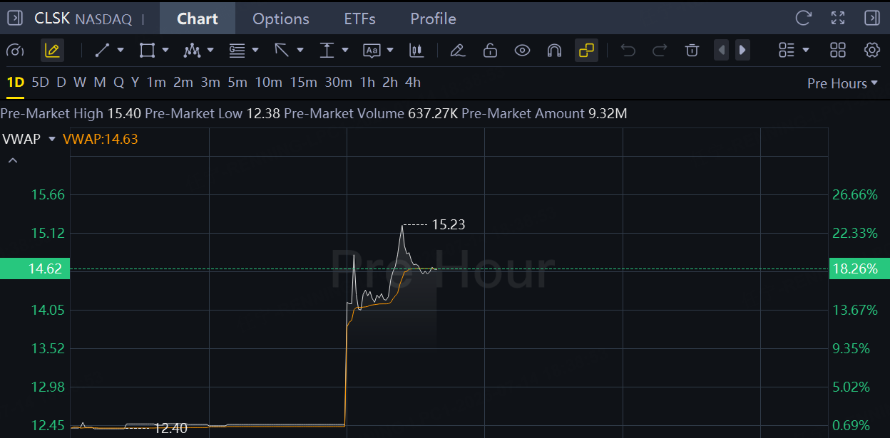The height and width of the screenshot is (438, 890).
Task: Open the multi-chart grid layout
Action: click(x=838, y=51)
